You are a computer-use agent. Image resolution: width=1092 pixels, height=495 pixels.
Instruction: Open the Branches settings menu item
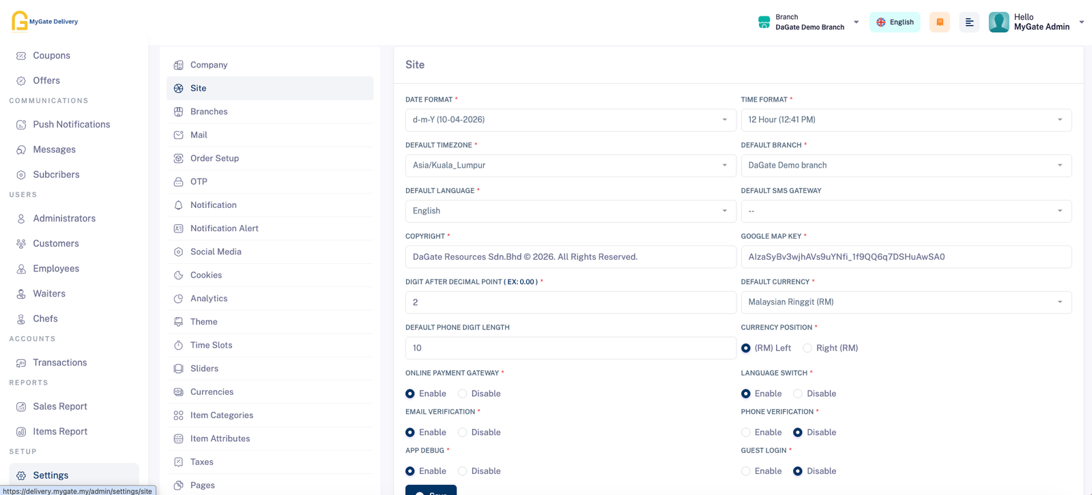(x=209, y=112)
